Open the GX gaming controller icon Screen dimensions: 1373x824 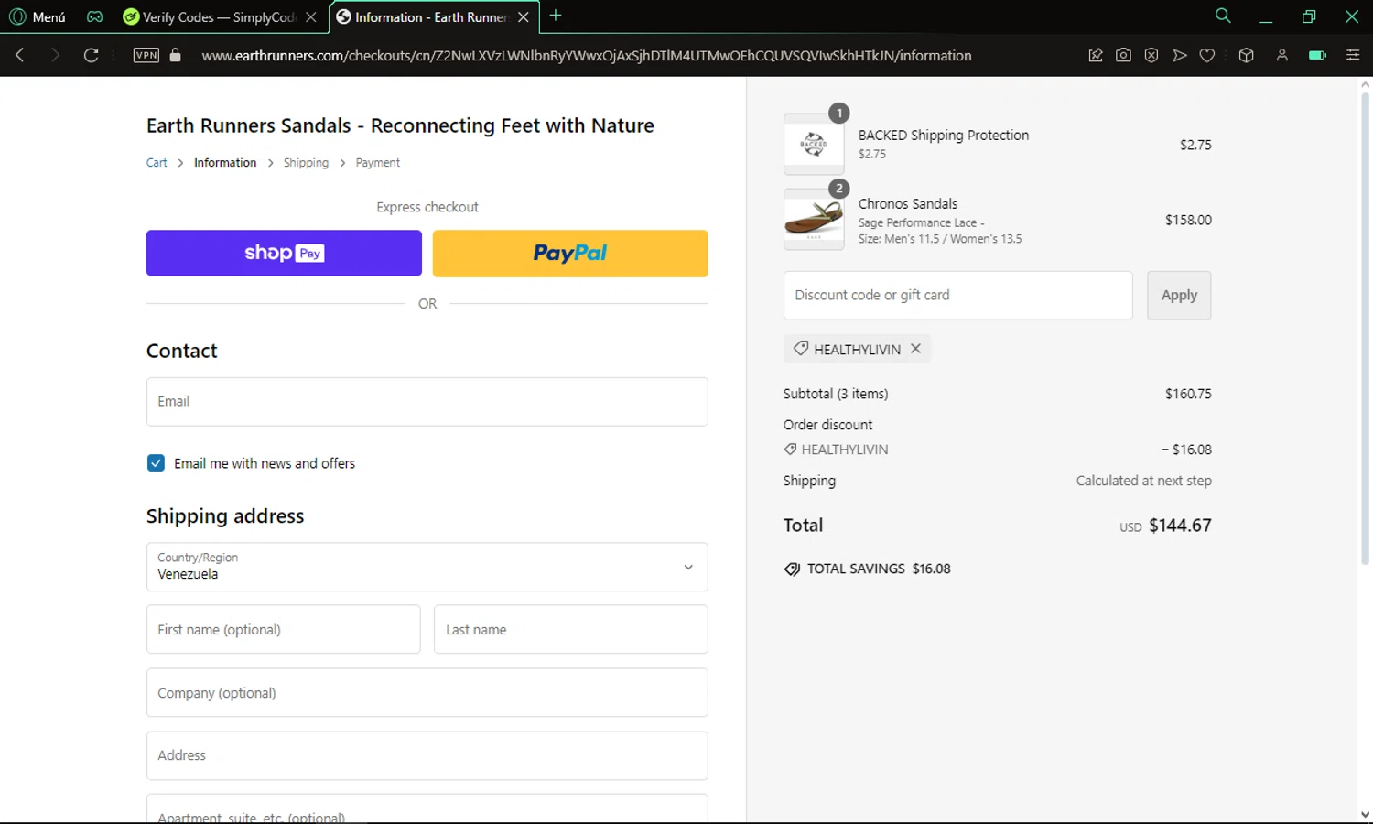tap(94, 16)
